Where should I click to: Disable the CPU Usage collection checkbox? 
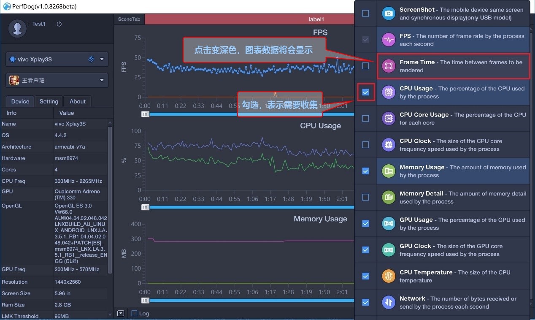click(x=365, y=92)
